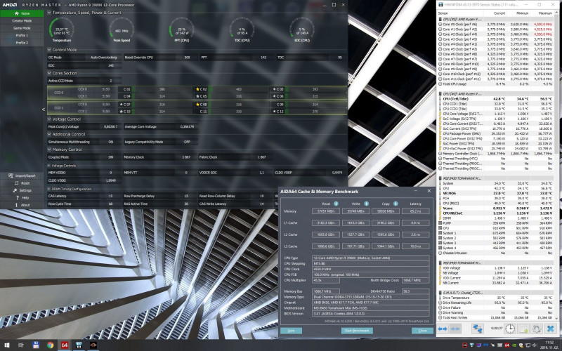Viewport: 562px width, 351px height.
Task: Click the red 64 AIDA tray icon
Action: [507, 345]
